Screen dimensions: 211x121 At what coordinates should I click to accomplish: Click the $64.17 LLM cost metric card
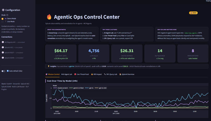[x=61, y=54]
